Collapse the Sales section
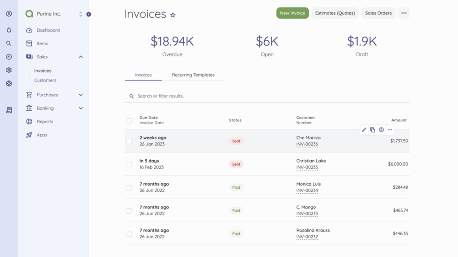 point(81,57)
